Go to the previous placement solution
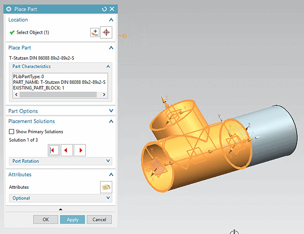 pos(67,150)
